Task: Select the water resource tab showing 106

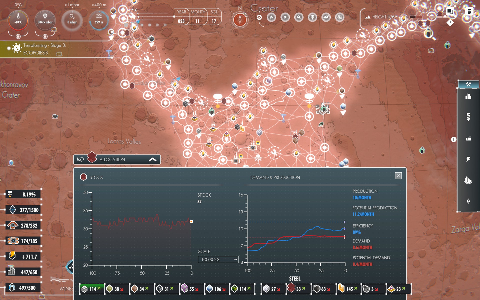Action: click(217, 289)
